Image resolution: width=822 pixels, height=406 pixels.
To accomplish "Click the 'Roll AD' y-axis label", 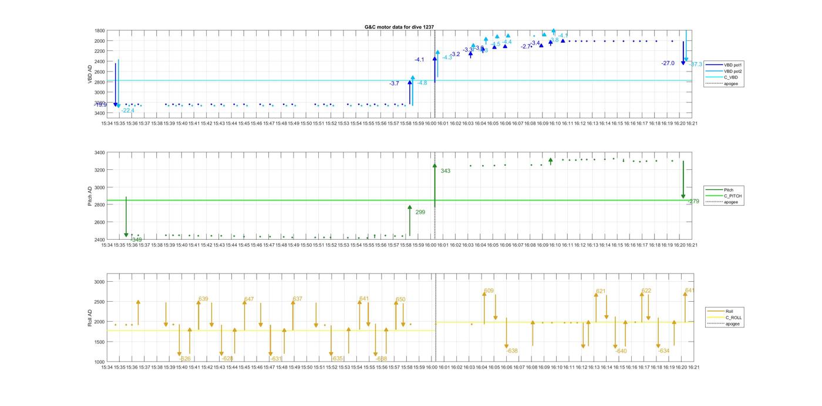I will coord(90,318).
